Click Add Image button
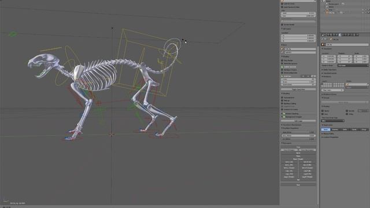This screenshot has width=370, height=208. coord(298,121)
